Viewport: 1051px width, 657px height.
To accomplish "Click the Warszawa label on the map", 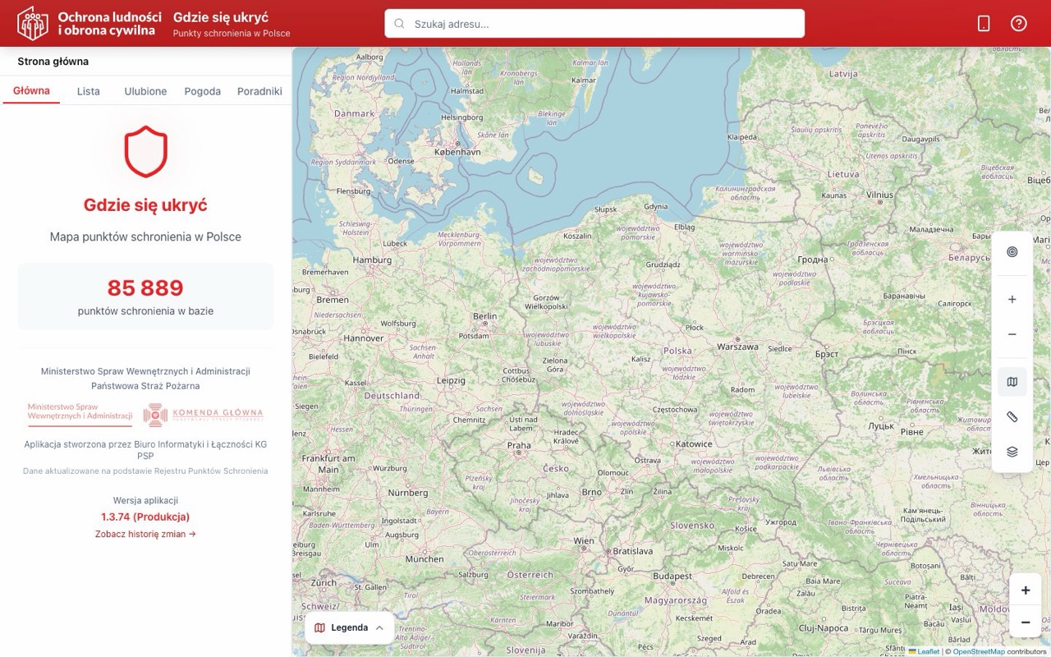I will pos(737,347).
